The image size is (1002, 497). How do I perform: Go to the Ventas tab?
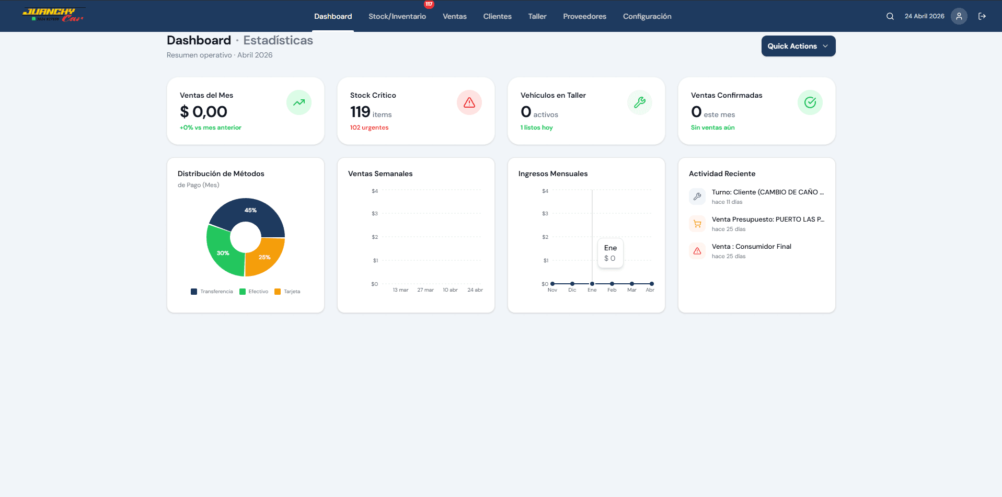455,16
